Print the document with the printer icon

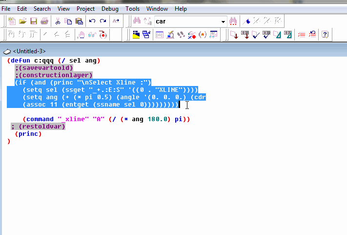44,21
